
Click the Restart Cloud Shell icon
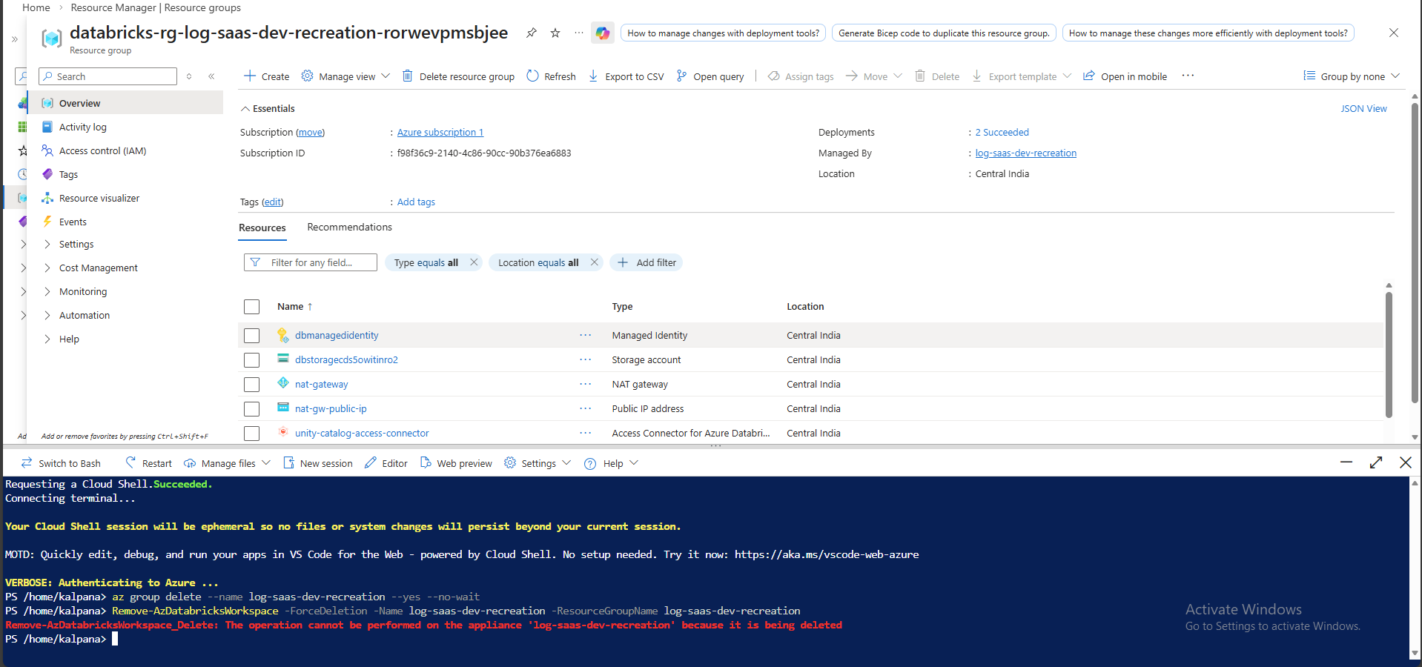(x=130, y=462)
